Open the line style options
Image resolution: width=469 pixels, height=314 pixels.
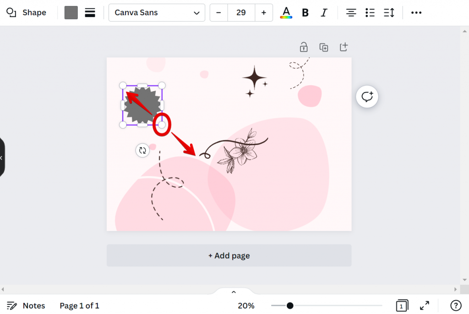coord(90,12)
